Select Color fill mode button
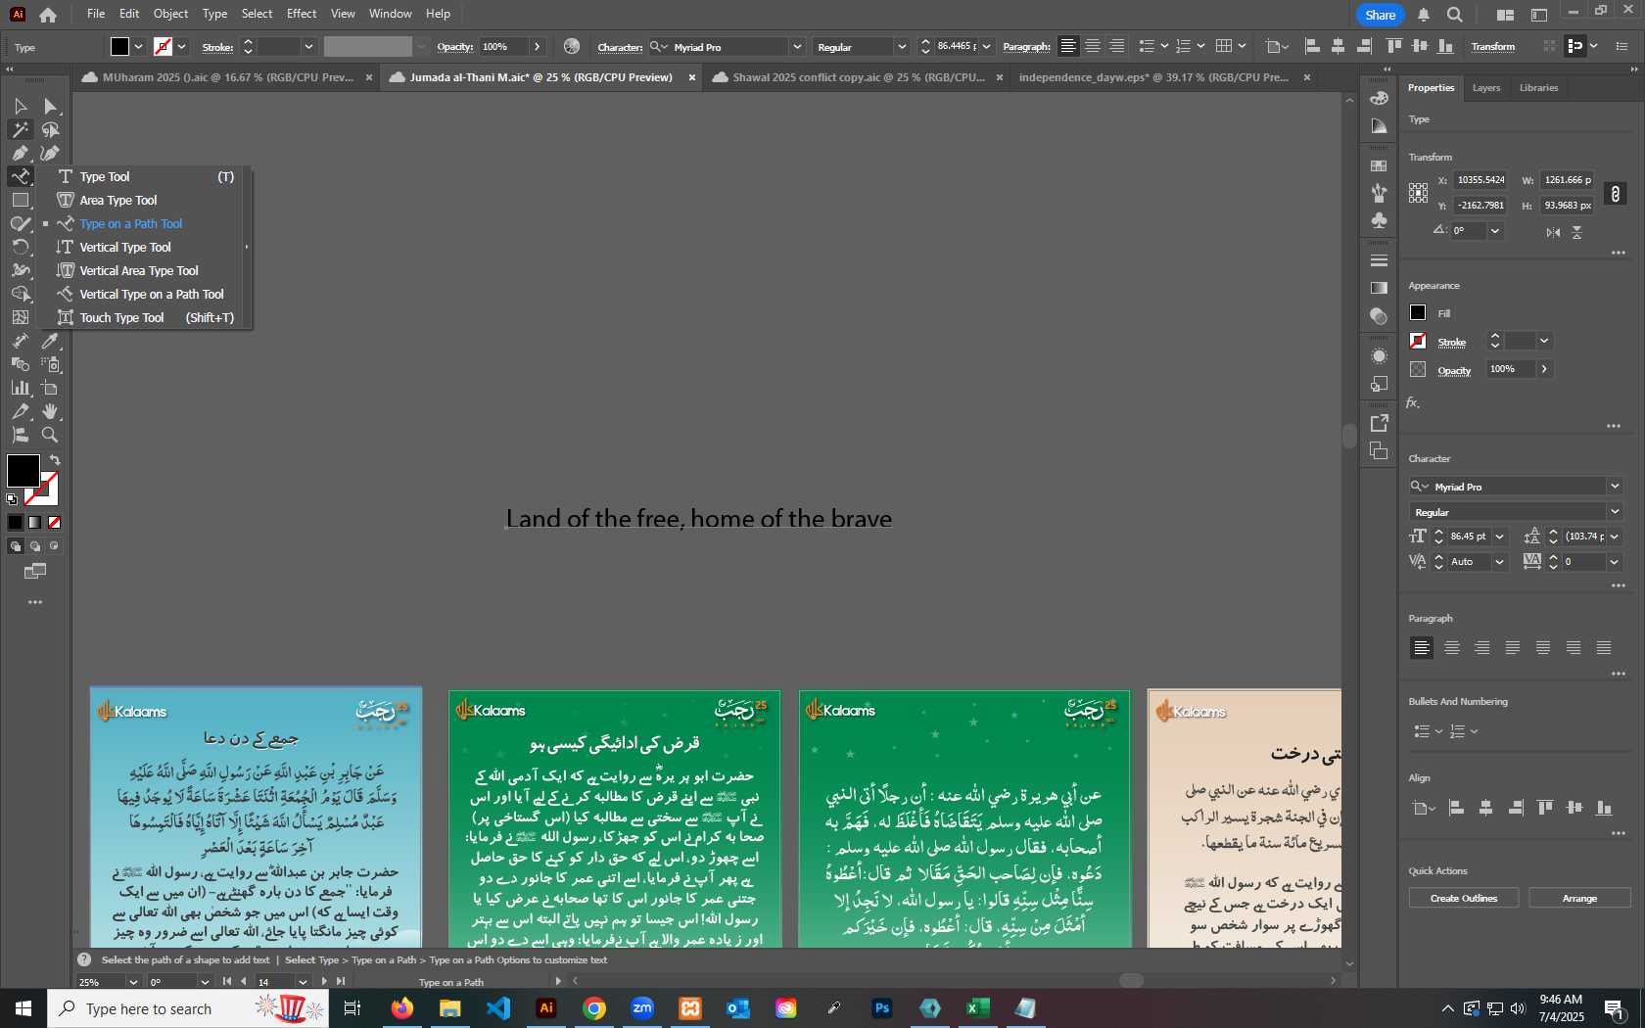This screenshot has height=1028, width=1645. click(x=16, y=523)
